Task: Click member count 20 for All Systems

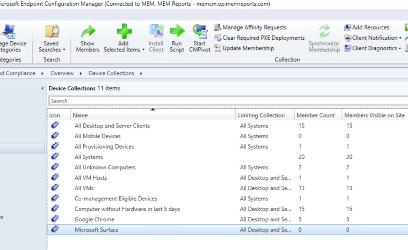Action: coord(301,157)
